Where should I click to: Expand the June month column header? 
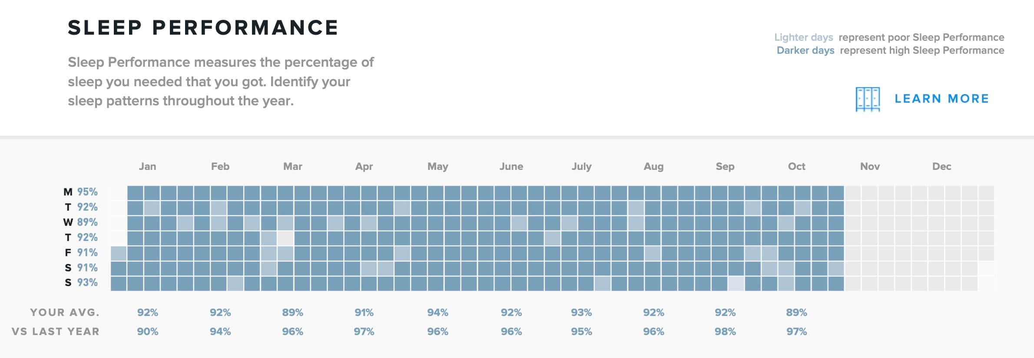pos(511,166)
